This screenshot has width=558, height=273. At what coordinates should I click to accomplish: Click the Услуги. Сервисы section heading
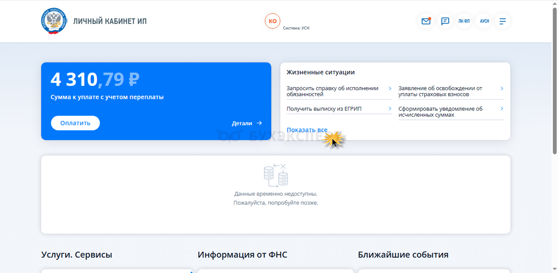[77, 255]
